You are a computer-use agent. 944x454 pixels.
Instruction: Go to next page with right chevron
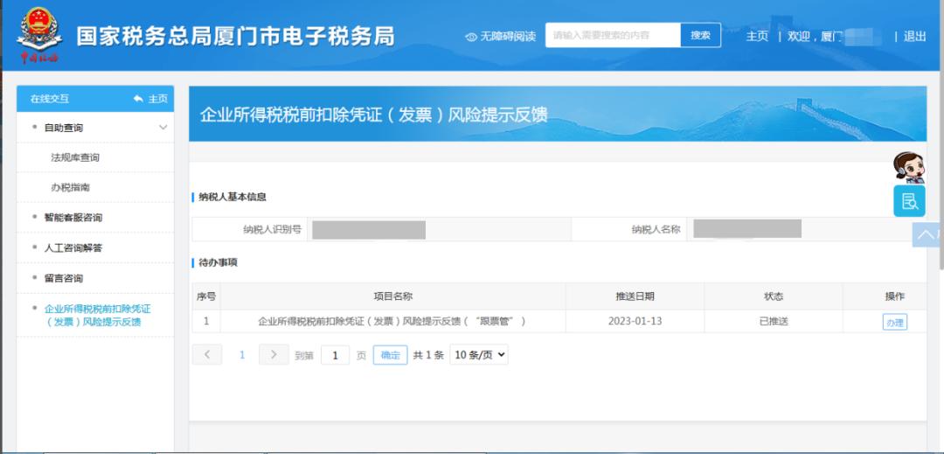(x=274, y=354)
